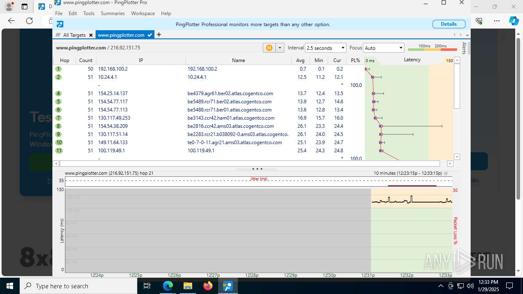
Task: Open the Focus Auto dropdown
Action: point(384,48)
